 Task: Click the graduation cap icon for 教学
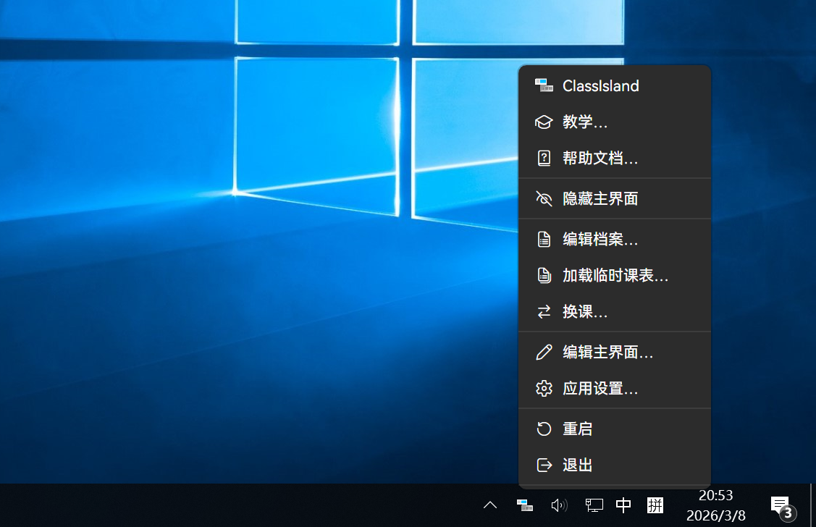(544, 122)
